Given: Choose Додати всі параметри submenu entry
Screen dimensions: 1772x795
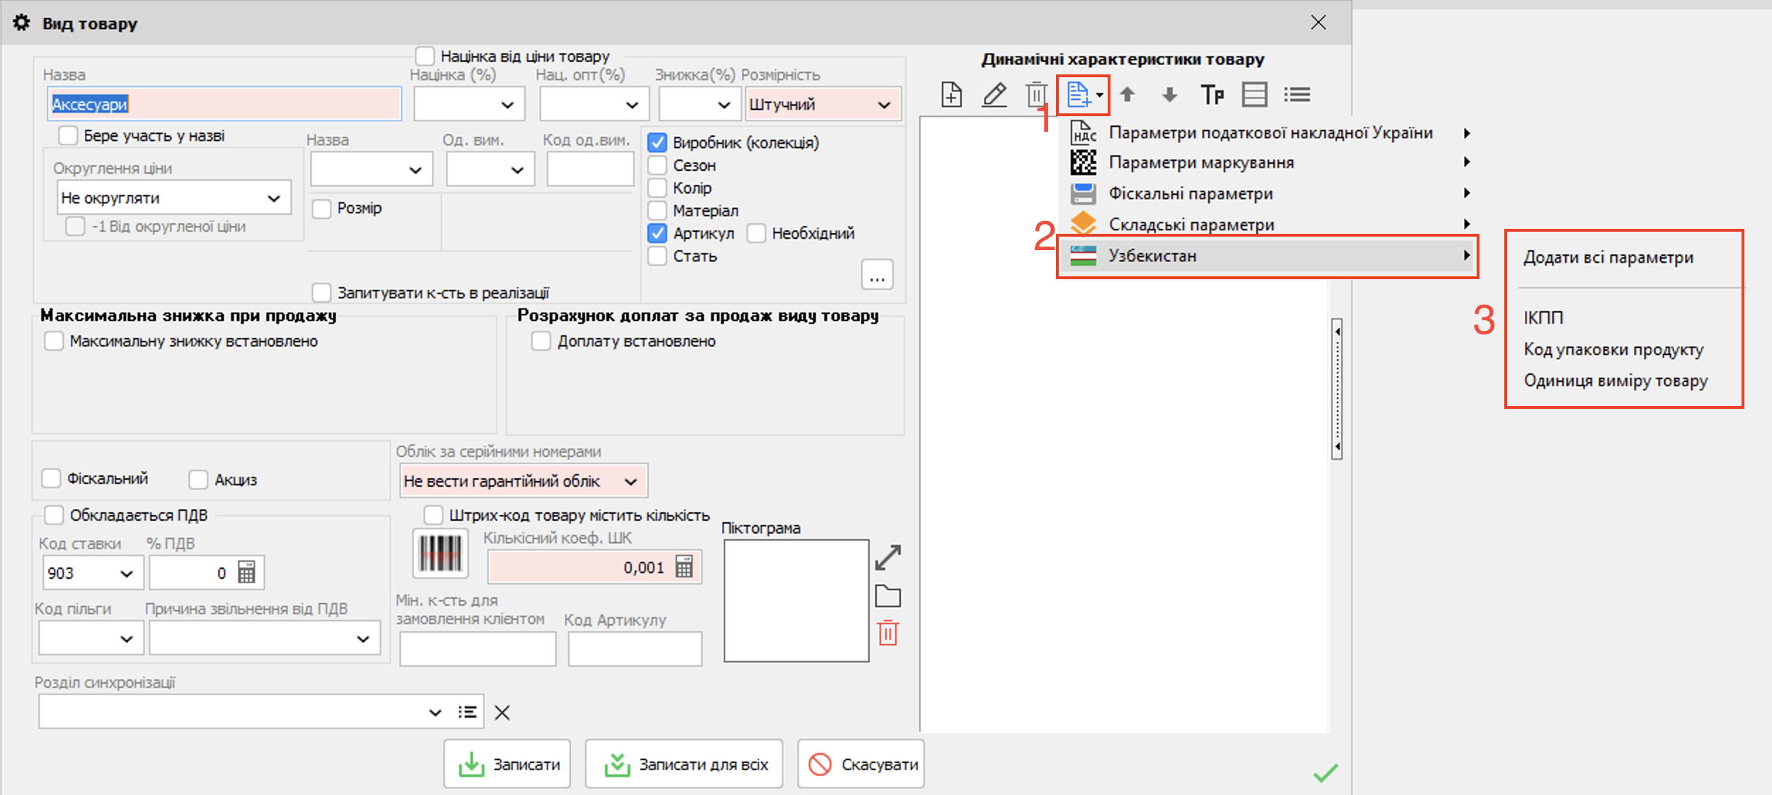Looking at the screenshot, I should click(x=1608, y=258).
